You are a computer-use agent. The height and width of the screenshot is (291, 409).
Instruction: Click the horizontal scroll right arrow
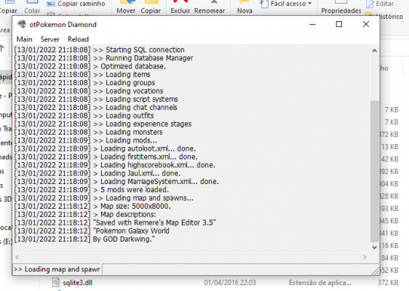[365, 258]
